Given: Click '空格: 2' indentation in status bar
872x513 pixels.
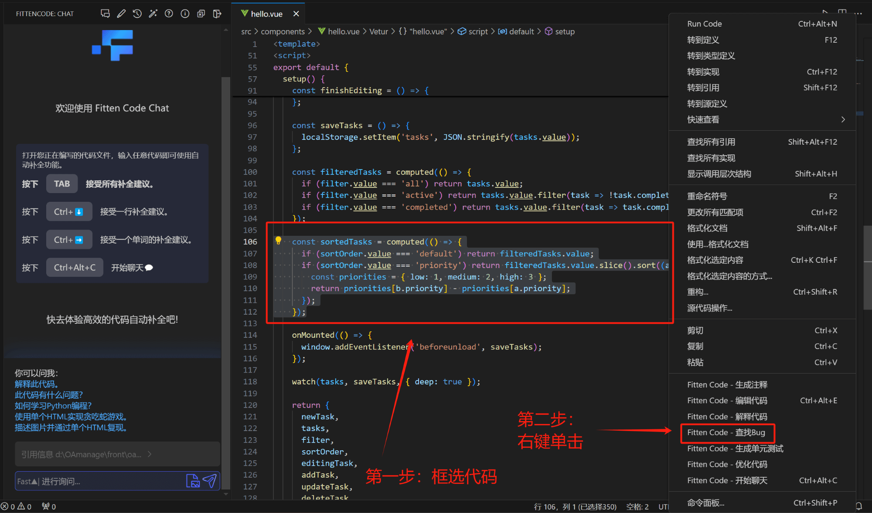Looking at the screenshot, I should pyautogui.click(x=637, y=506).
